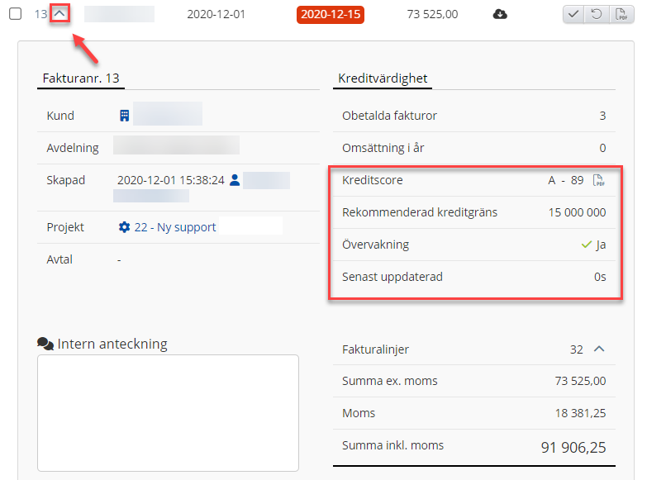Screen dimensions: 647x480
Task: Tick the checkbox for invoice 13
Action: click(15, 14)
